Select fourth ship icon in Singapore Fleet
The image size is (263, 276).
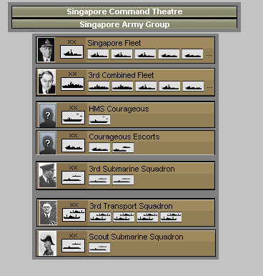point(169,54)
